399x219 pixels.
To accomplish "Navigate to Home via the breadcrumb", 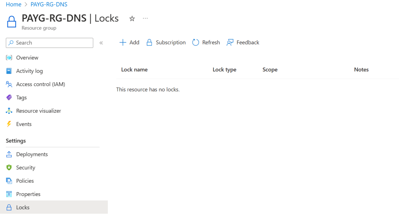I will click(x=14, y=4).
